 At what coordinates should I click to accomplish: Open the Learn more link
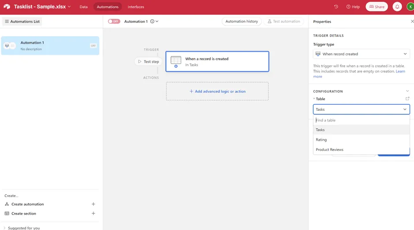pos(400,71)
